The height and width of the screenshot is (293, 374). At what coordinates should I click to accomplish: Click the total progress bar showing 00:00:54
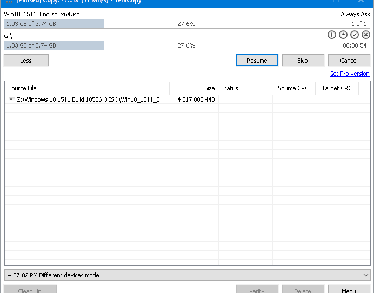[x=187, y=45]
